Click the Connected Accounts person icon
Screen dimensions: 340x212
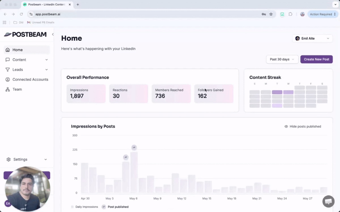click(8, 79)
